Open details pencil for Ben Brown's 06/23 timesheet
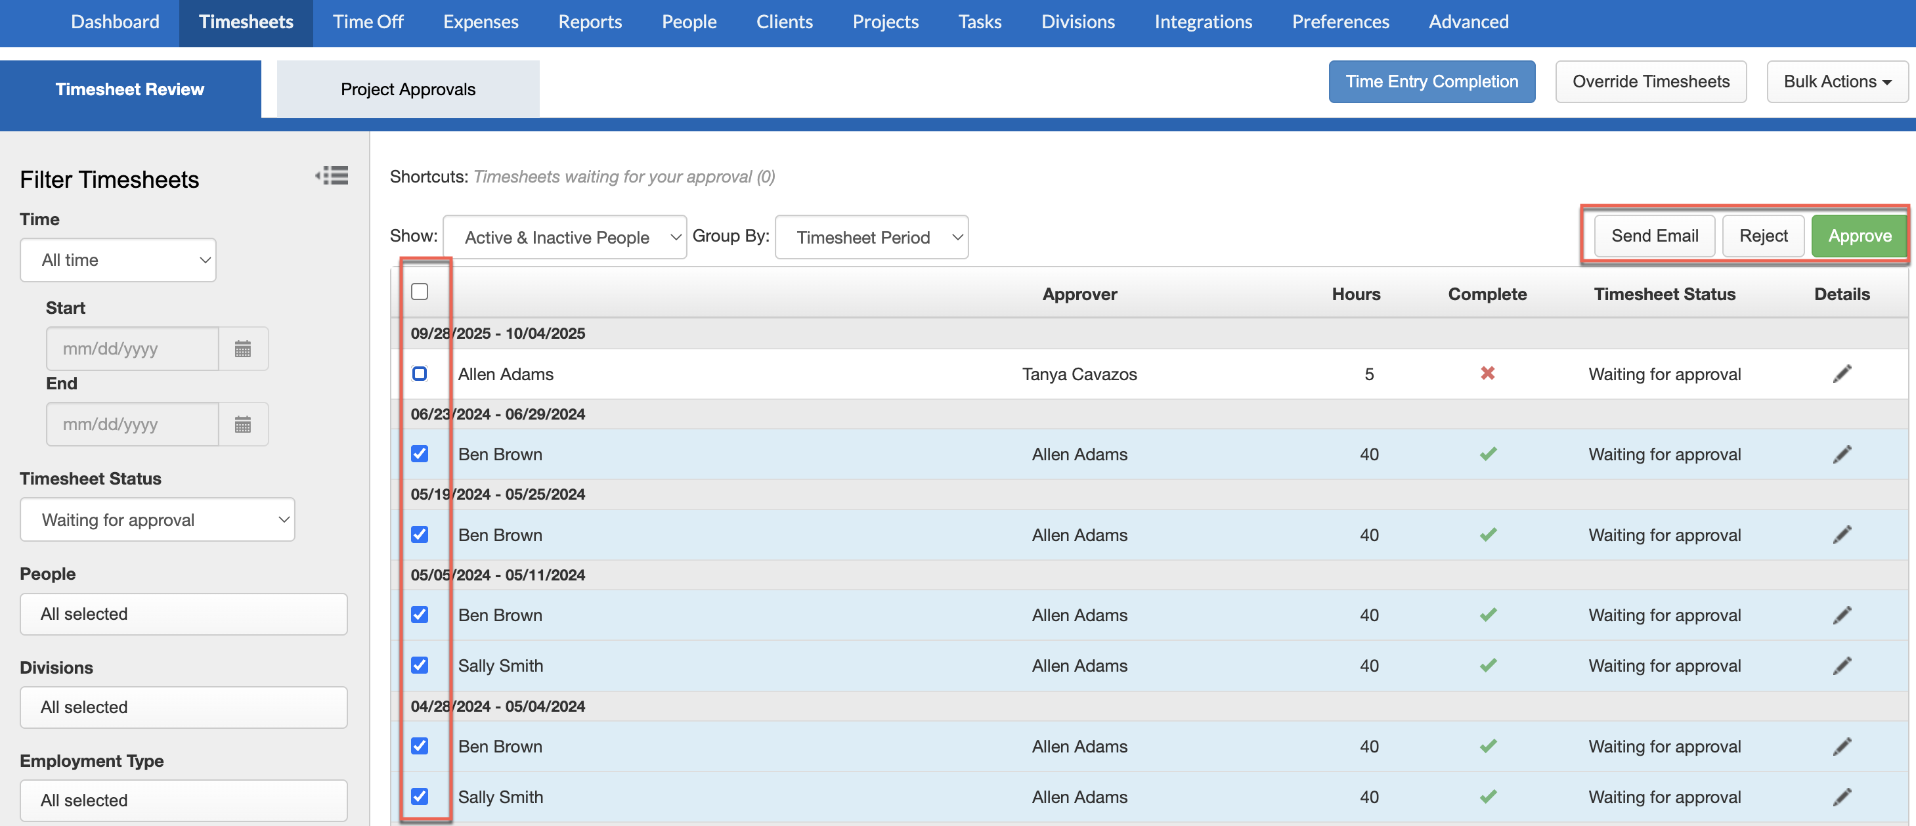Screen dimensions: 1916x826 1842,454
